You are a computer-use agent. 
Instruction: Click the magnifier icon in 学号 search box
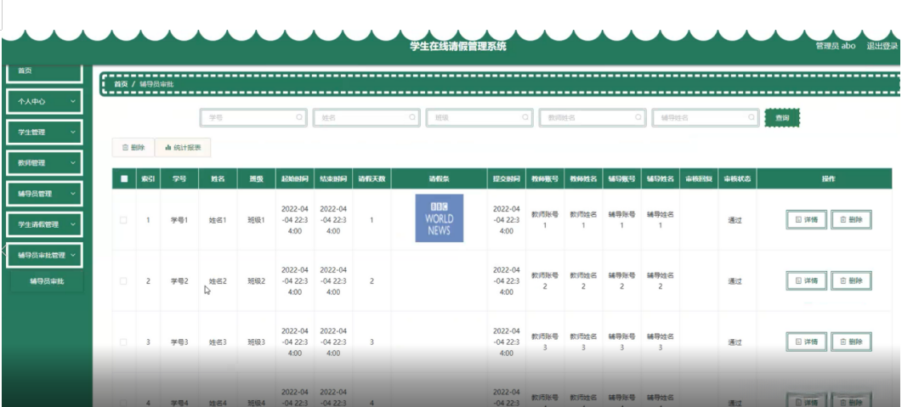click(x=299, y=117)
